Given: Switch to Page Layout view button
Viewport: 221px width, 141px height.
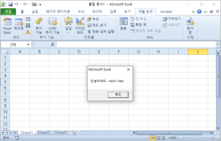Looking at the screenshot, I should click(158, 138).
